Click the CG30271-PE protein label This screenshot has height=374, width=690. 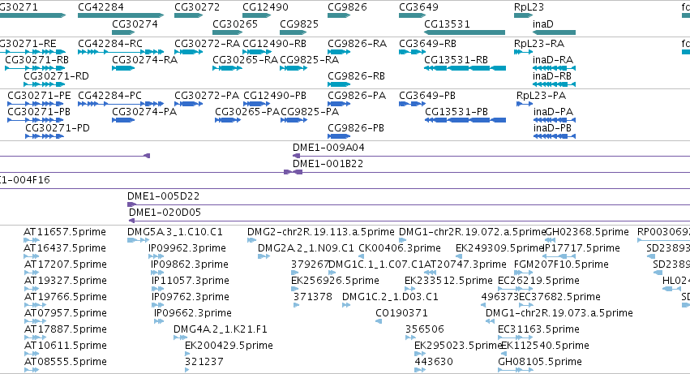tap(39, 96)
